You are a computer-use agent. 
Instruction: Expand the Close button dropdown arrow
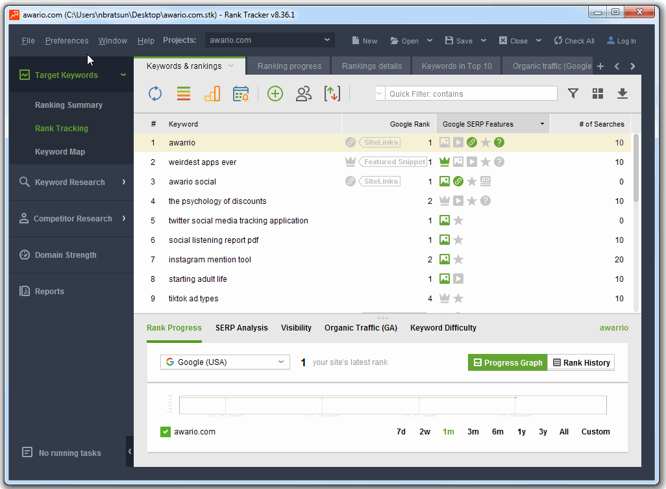point(539,40)
